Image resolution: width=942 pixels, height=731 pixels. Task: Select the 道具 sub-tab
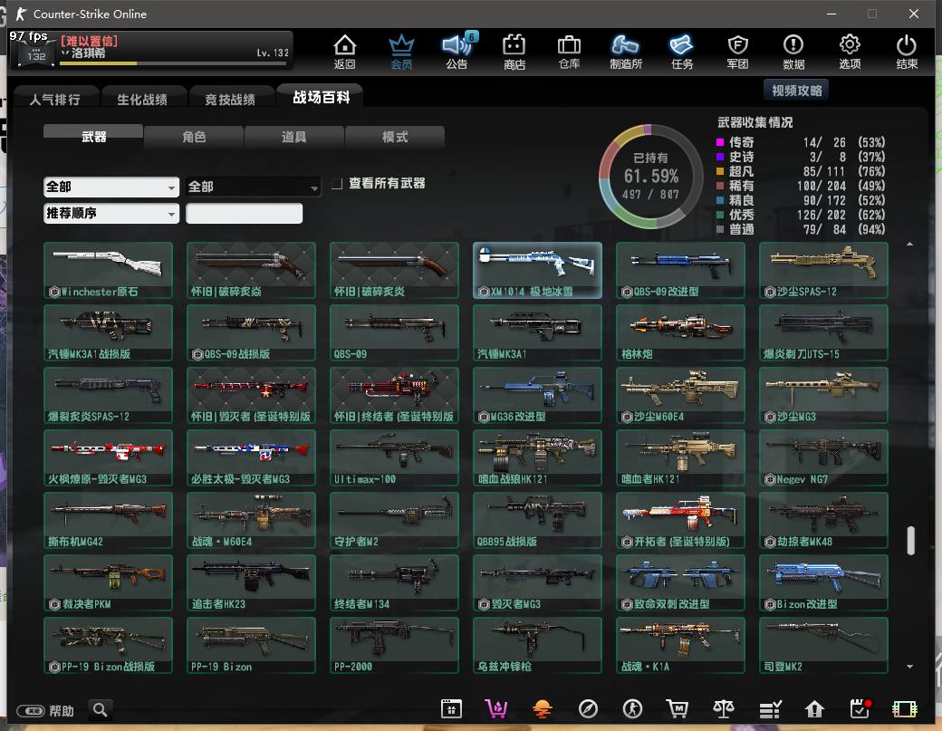[293, 137]
